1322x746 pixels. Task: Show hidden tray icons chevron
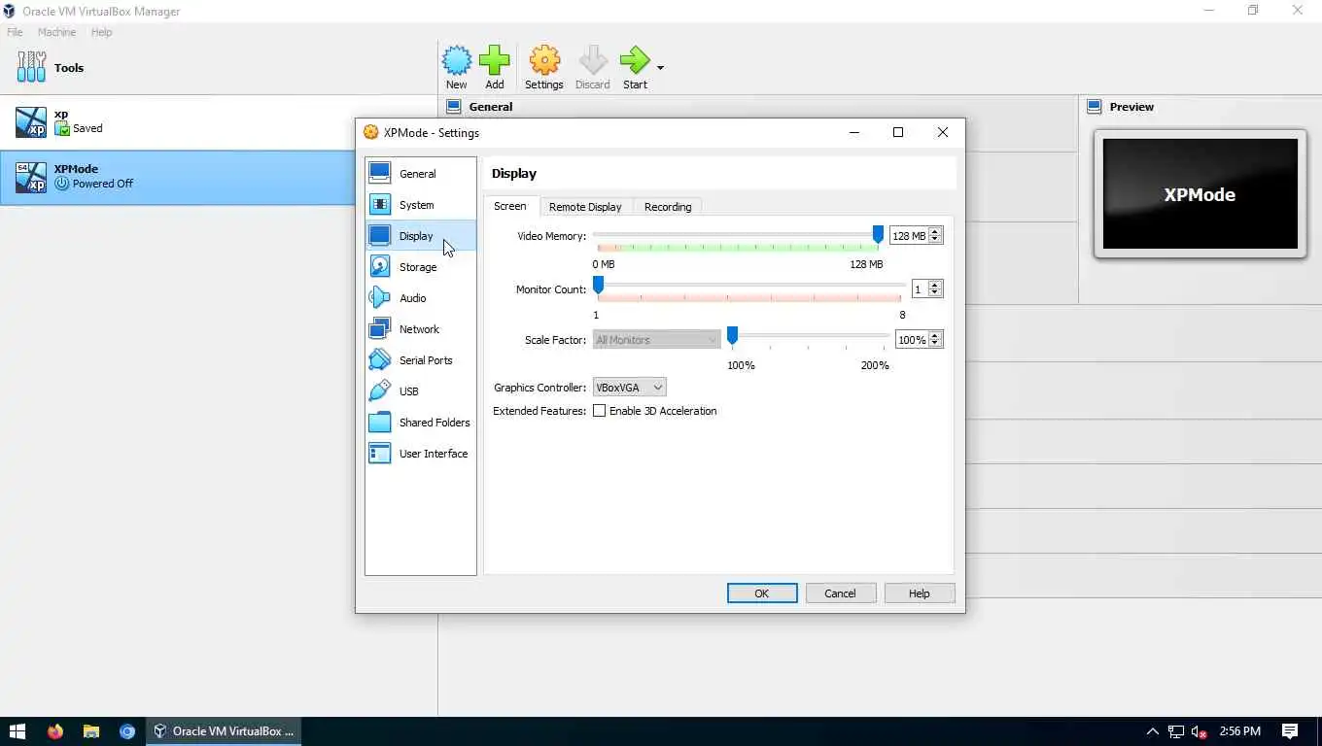tap(1153, 731)
